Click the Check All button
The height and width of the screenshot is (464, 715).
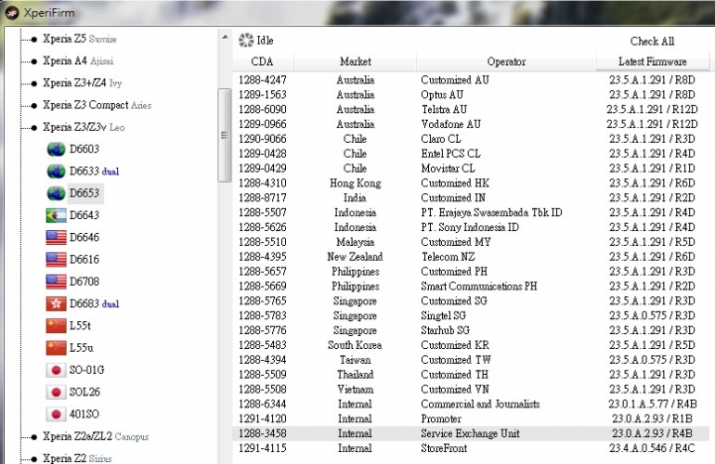tap(652, 41)
